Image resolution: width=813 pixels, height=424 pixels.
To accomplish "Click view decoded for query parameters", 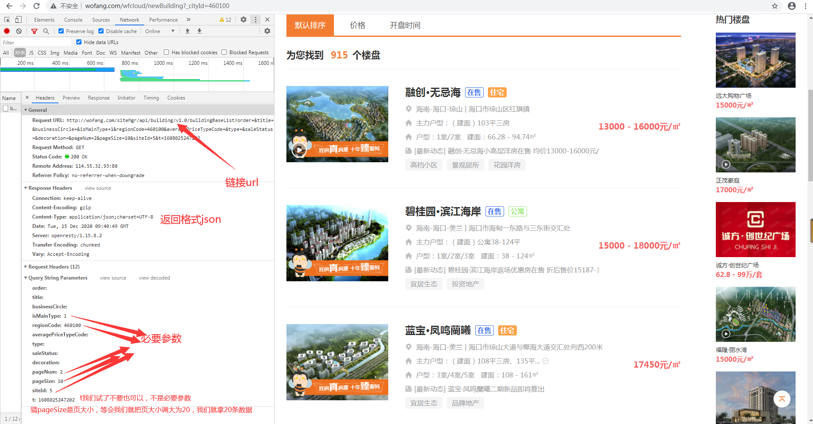I will [154, 278].
